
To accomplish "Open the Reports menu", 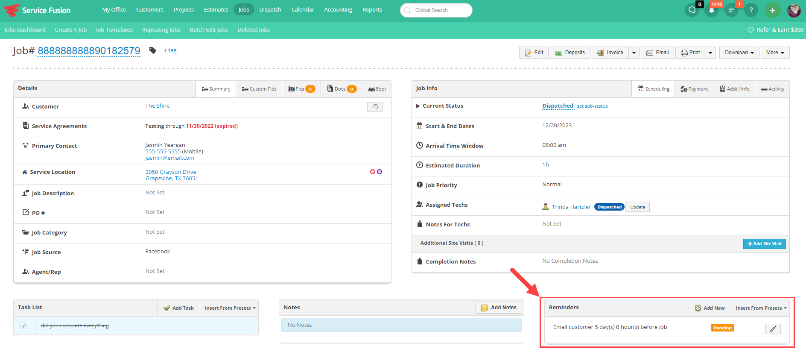I will (372, 9).
